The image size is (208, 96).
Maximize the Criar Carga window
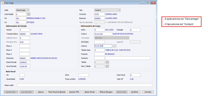click(x=148, y=3)
